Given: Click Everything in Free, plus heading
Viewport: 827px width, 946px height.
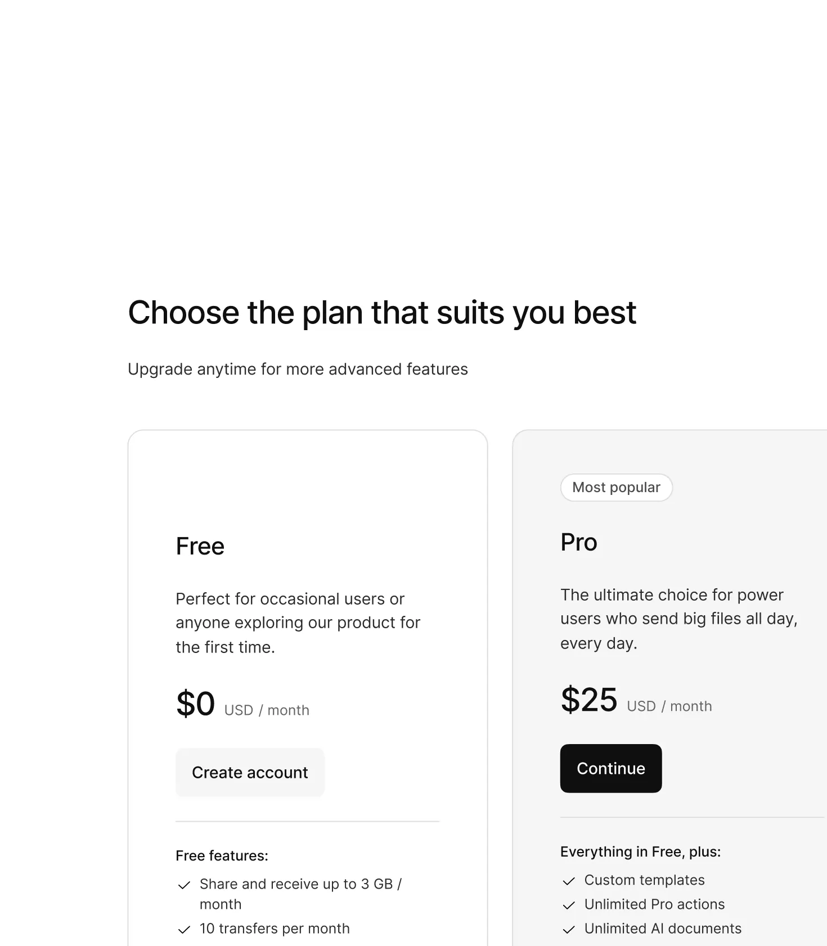Looking at the screenshot, I should (641, 852).
